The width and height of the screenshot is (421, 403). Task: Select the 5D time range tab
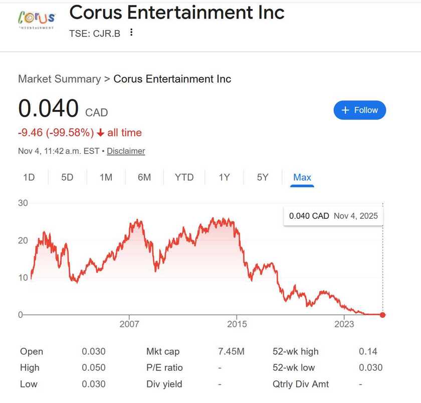pyautogui.click(x=67, y=177)
